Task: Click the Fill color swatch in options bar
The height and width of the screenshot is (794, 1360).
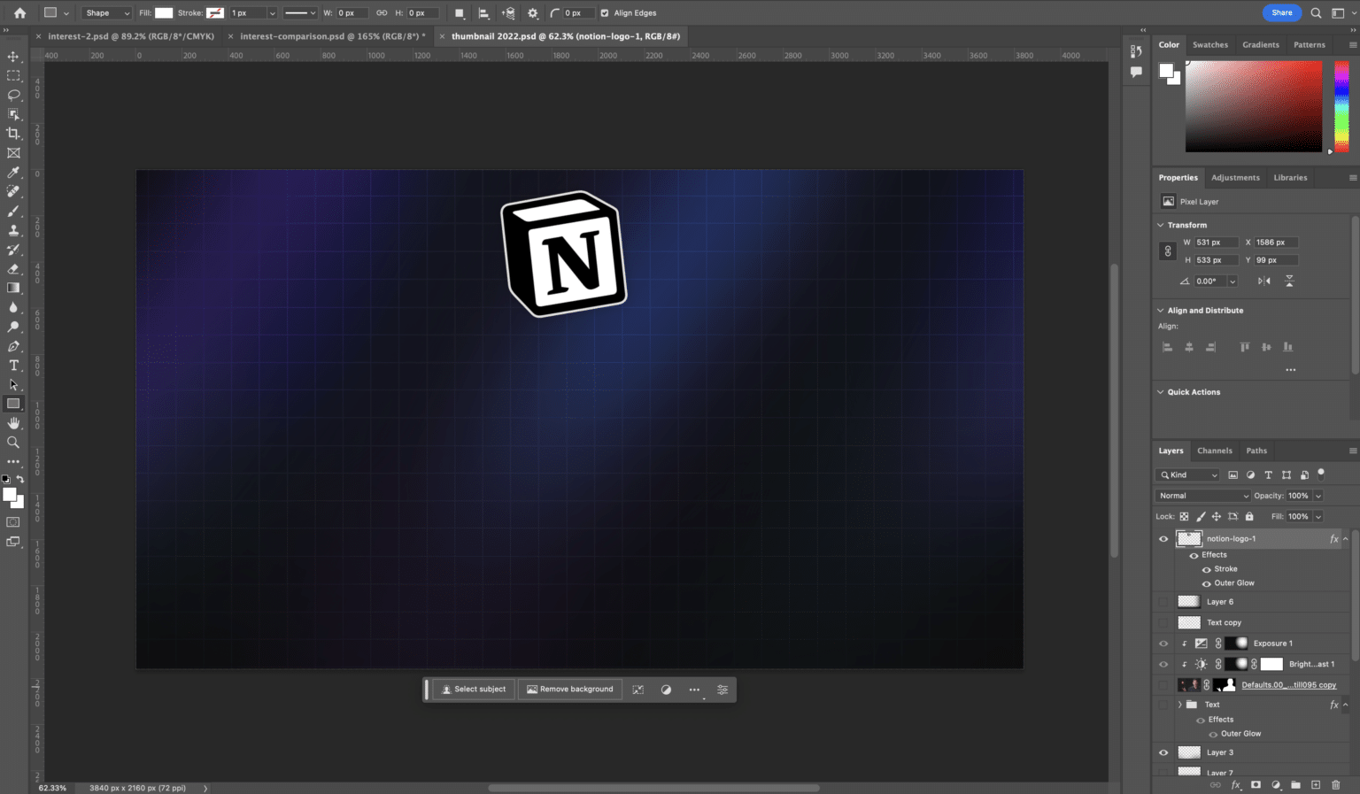Action: [164, 13]
